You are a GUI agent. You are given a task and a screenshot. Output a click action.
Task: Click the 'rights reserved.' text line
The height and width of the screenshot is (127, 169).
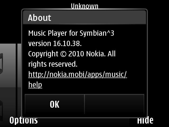53,64
